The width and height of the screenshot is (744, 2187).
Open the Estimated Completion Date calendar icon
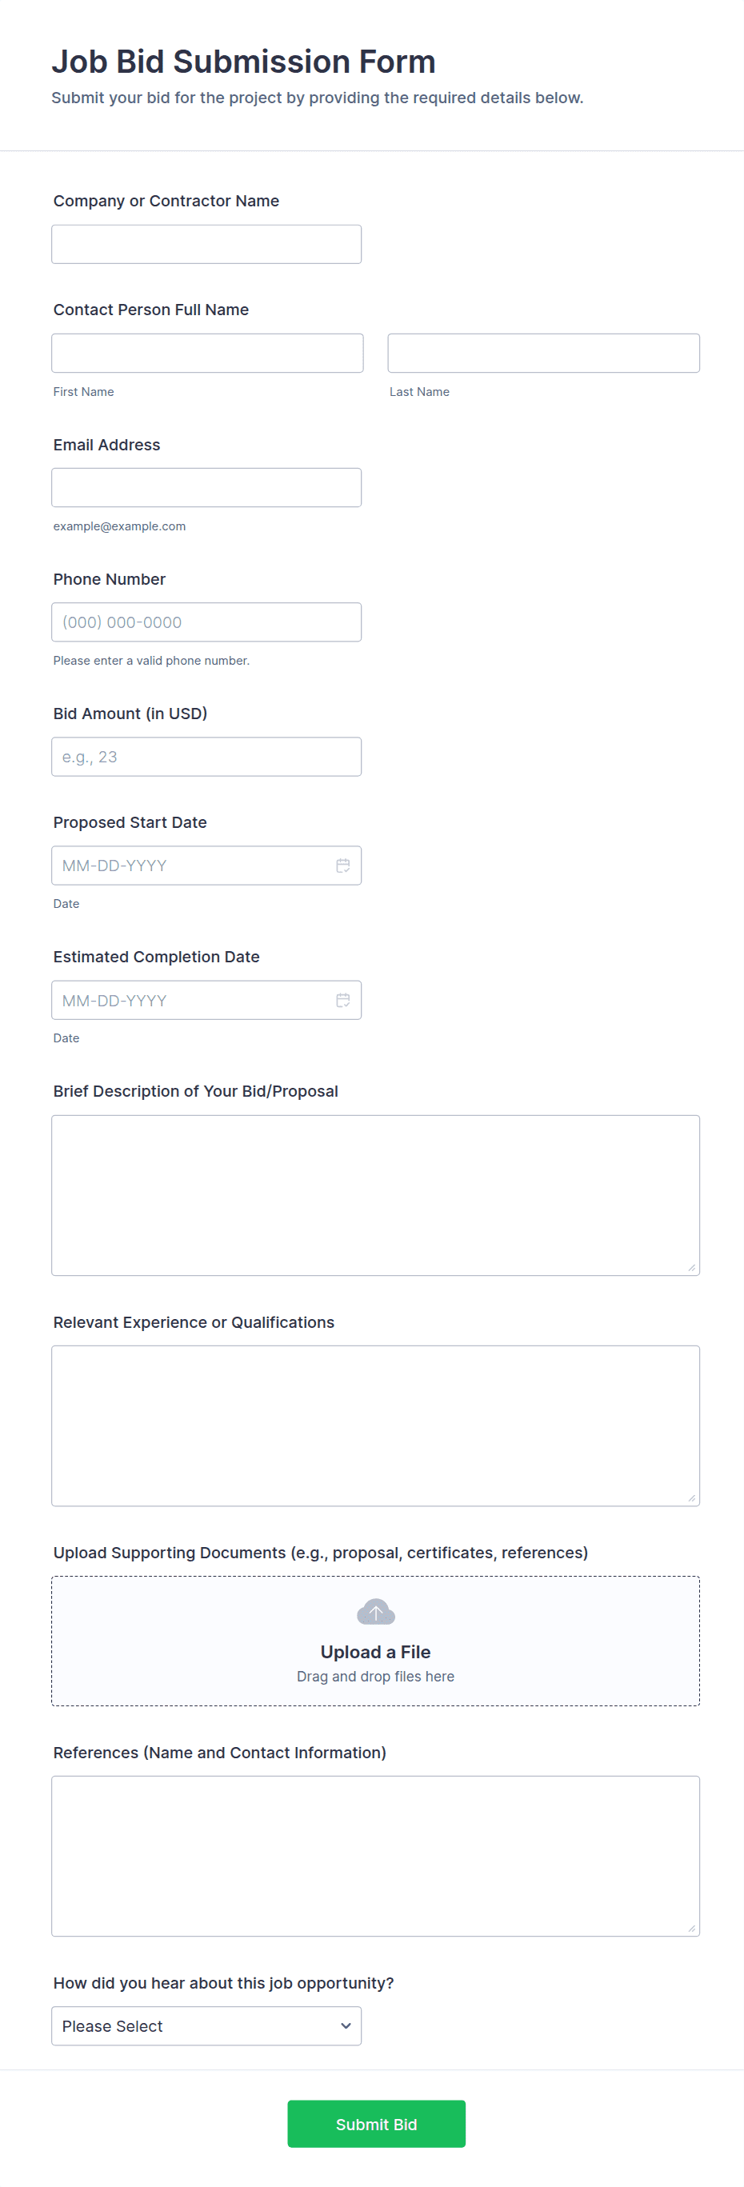point(342,999)
